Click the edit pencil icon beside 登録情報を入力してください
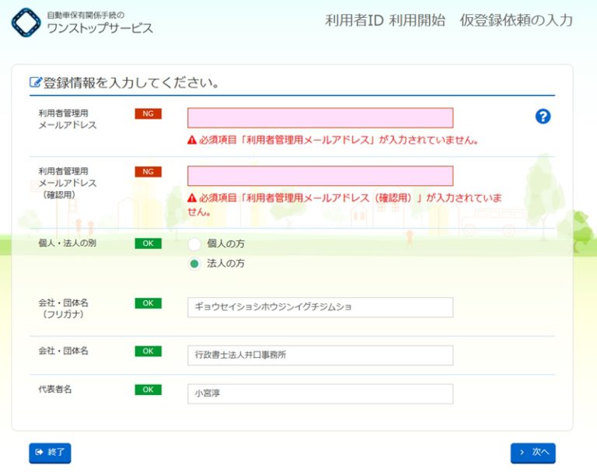The height and width of the screenshot is (472, 597). click(x=36, y=82)
